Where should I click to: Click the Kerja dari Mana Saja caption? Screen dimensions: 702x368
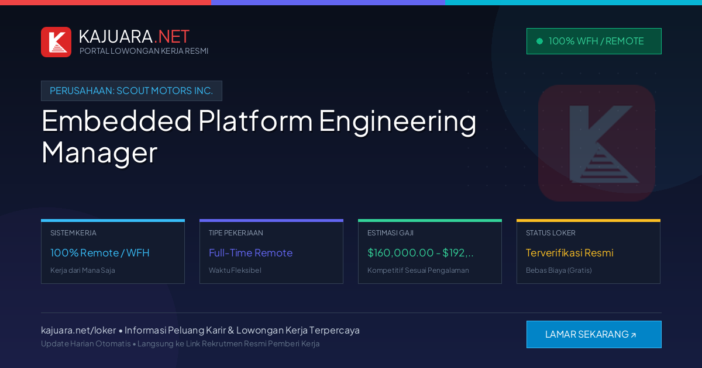point(82,270)
